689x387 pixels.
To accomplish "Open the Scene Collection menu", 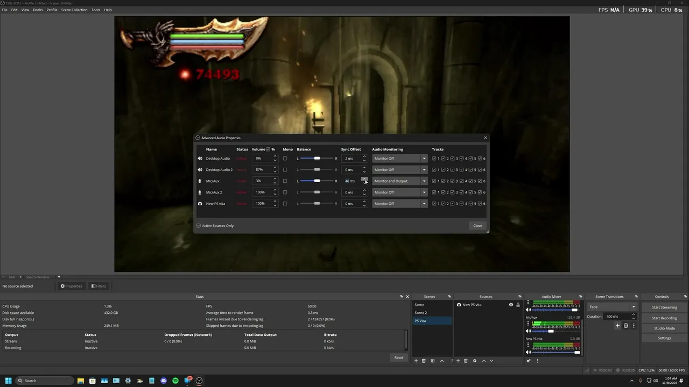I will tap(74, 10).
